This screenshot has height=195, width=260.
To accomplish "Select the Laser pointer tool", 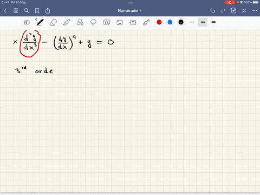I will (x=146, y=22).
